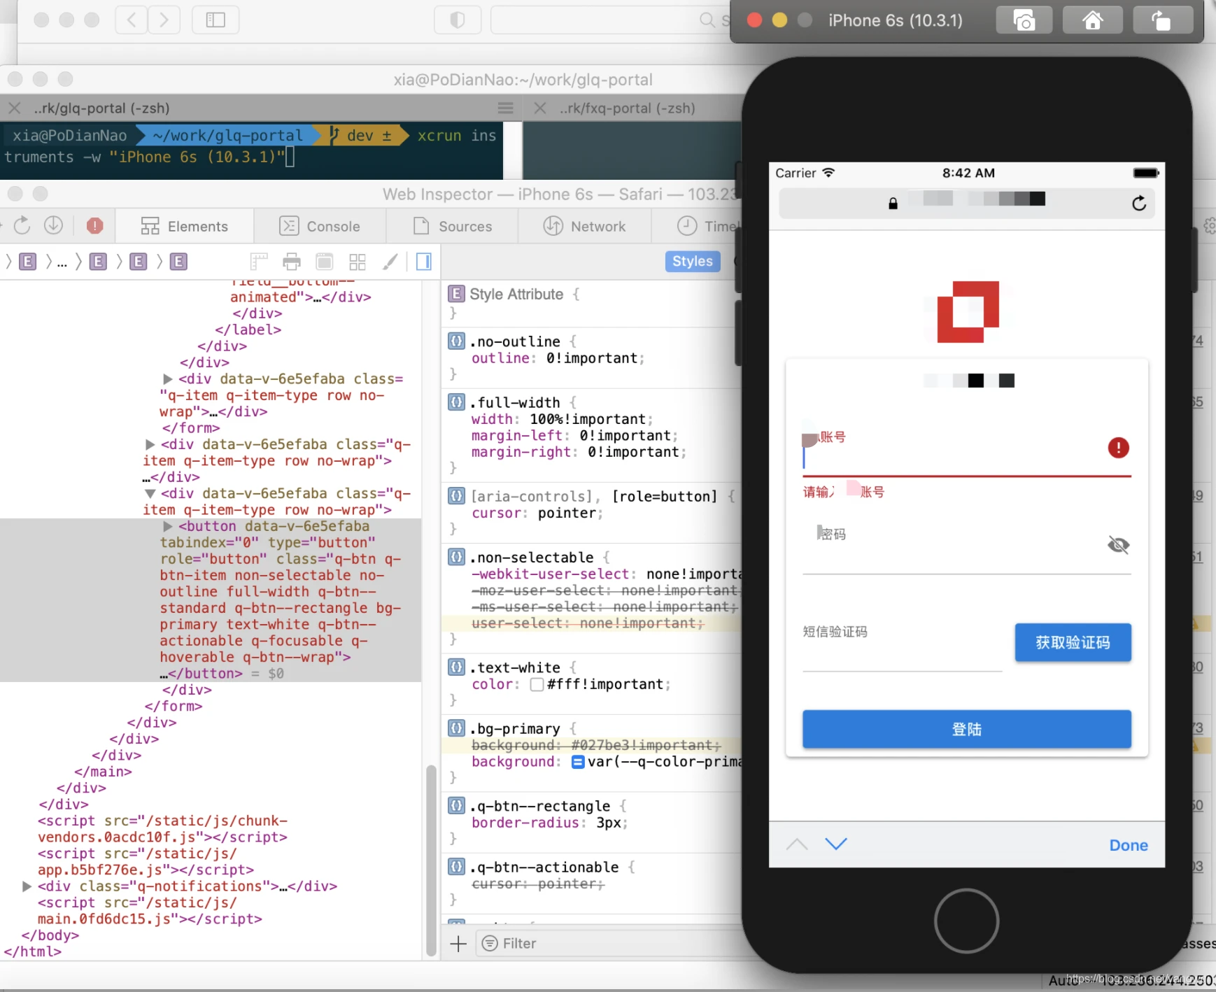Open the Sources tab
Image resolution: width=1216 pixels, height=992 pixels.
453,226
